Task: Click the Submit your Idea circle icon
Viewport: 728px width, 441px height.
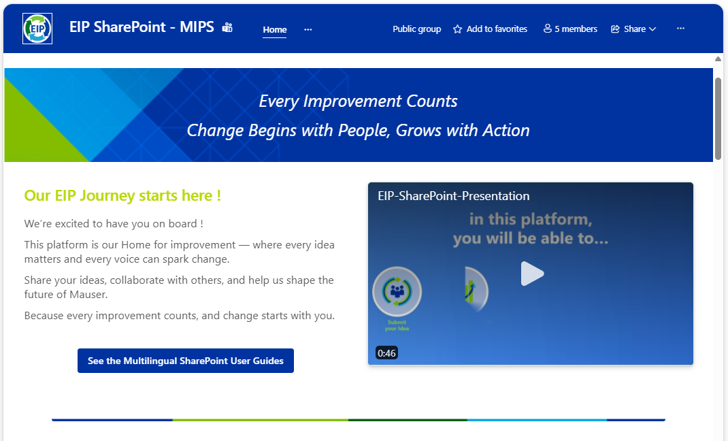Action: (x=397, y=291)
